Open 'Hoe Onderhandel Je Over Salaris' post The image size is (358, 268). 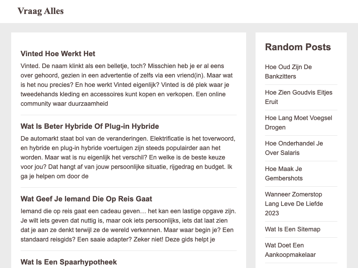click(294, 148)
